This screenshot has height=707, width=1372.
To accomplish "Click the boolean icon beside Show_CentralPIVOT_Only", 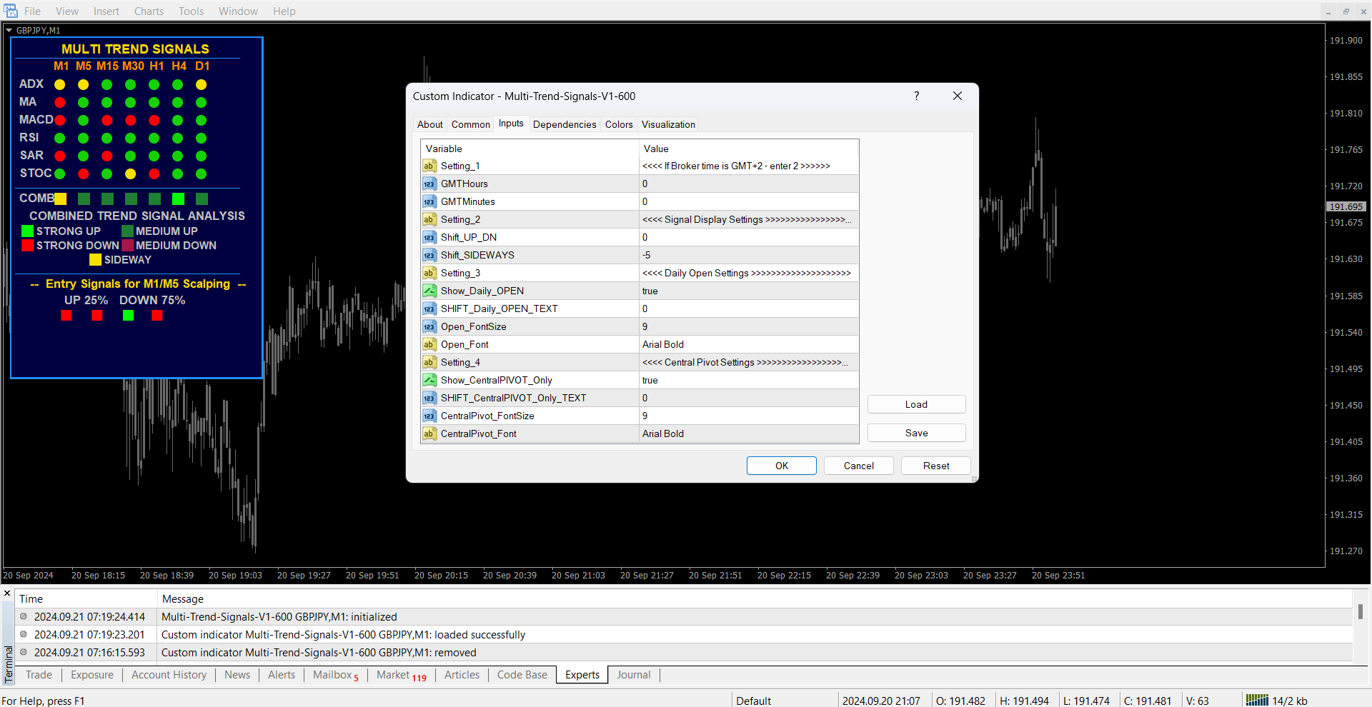I will pyautogui.click(x=429, y=380).
